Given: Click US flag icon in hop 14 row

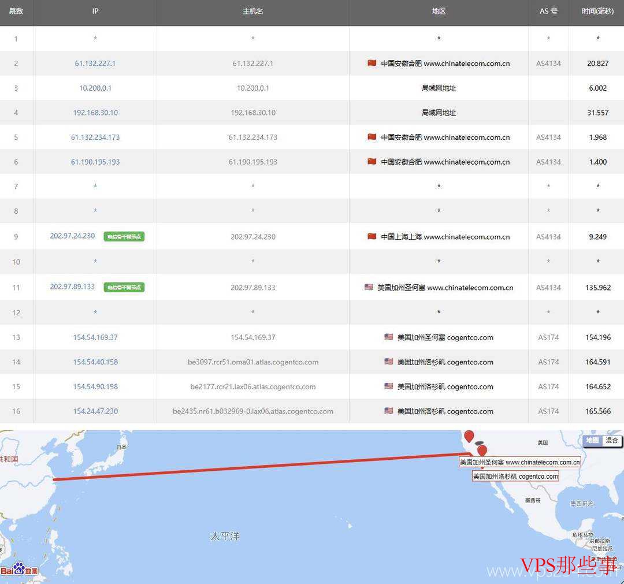Looking at the screenshot, I should click(x=388, y=362).
